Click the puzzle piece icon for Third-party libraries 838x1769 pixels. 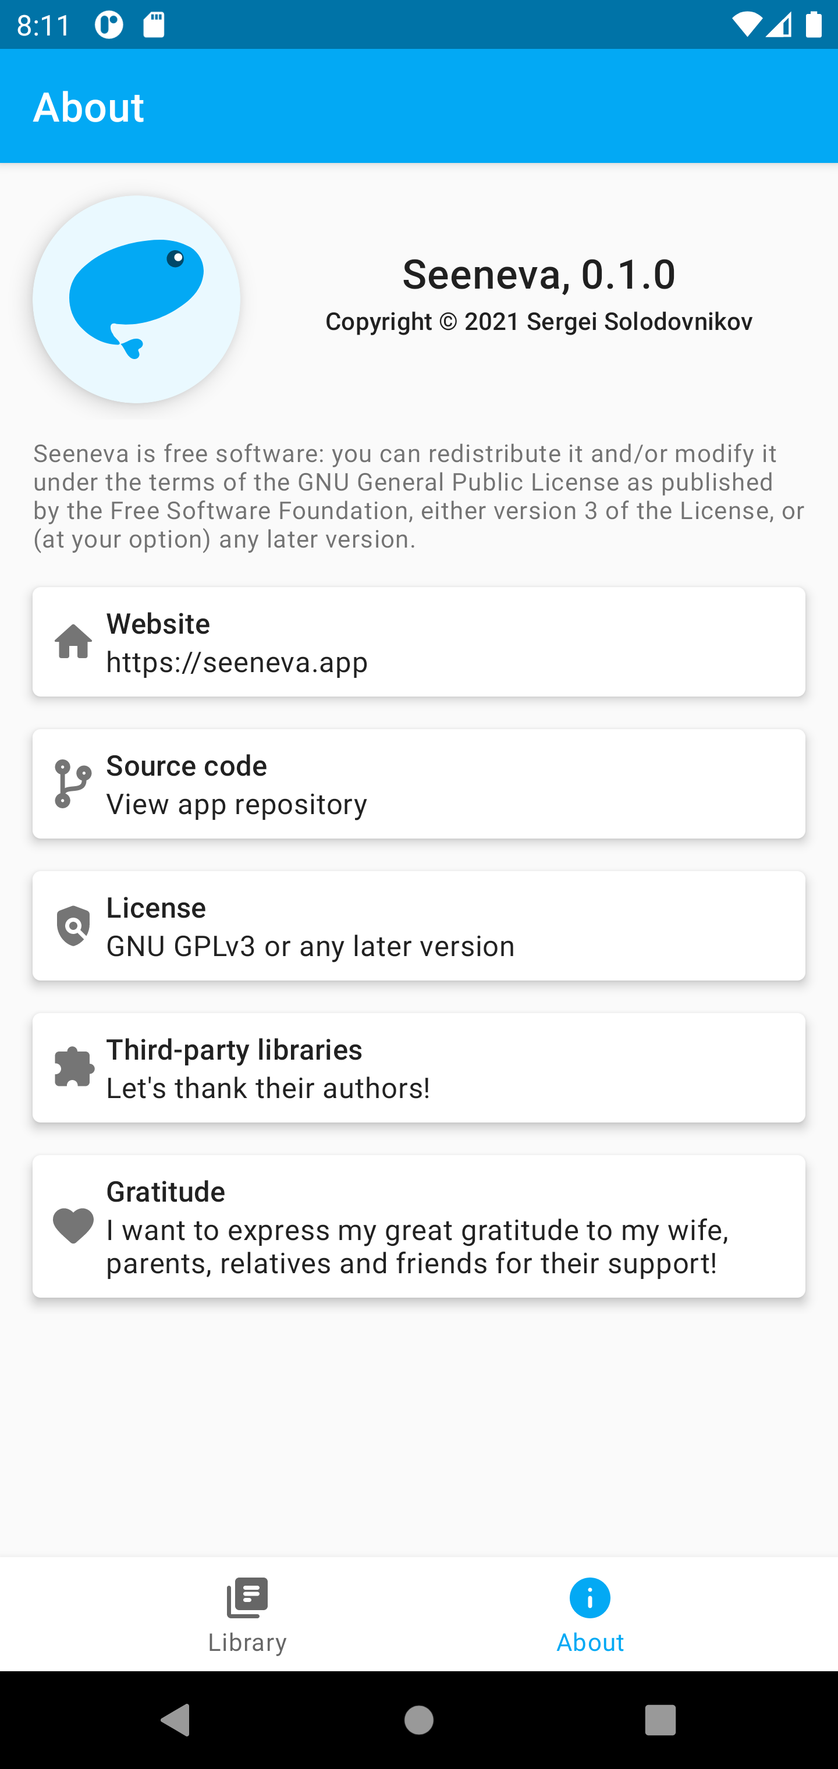73,1067
